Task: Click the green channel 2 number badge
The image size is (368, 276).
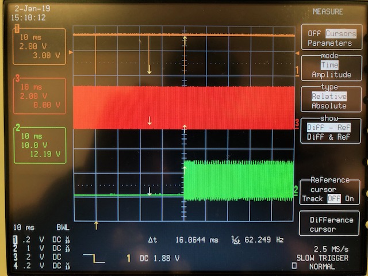Action: click(18, 128)
